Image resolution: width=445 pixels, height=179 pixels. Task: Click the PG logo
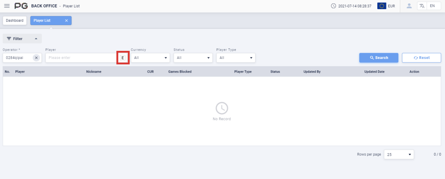point(21,6)
